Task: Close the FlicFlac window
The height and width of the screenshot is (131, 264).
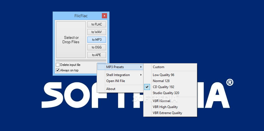Action: click(104, 16)
